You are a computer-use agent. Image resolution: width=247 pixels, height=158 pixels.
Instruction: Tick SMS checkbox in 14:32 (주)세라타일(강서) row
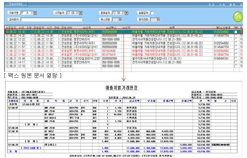[x=236, y=36]
